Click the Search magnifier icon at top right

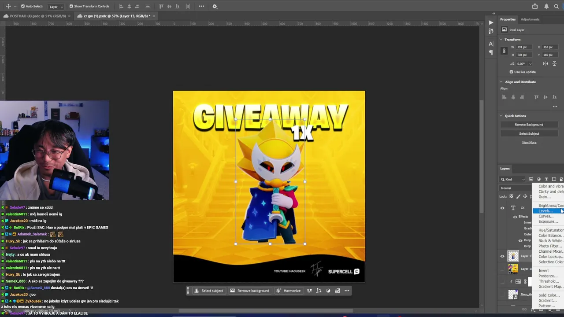coord(557,6)
